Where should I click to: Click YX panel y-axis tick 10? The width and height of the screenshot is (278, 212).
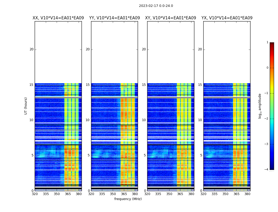pyautogui.click(x=200, y=120)
